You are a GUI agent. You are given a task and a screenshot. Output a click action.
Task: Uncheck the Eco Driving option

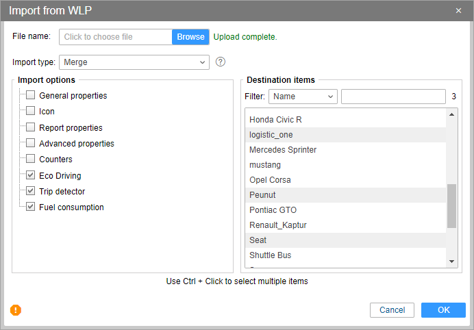coord(30,175)
